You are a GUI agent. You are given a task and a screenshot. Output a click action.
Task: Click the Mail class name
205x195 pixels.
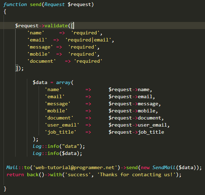12,167
